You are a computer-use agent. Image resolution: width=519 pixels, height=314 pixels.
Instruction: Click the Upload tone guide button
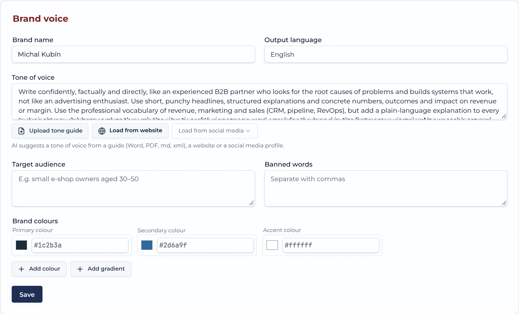[50, 131]
